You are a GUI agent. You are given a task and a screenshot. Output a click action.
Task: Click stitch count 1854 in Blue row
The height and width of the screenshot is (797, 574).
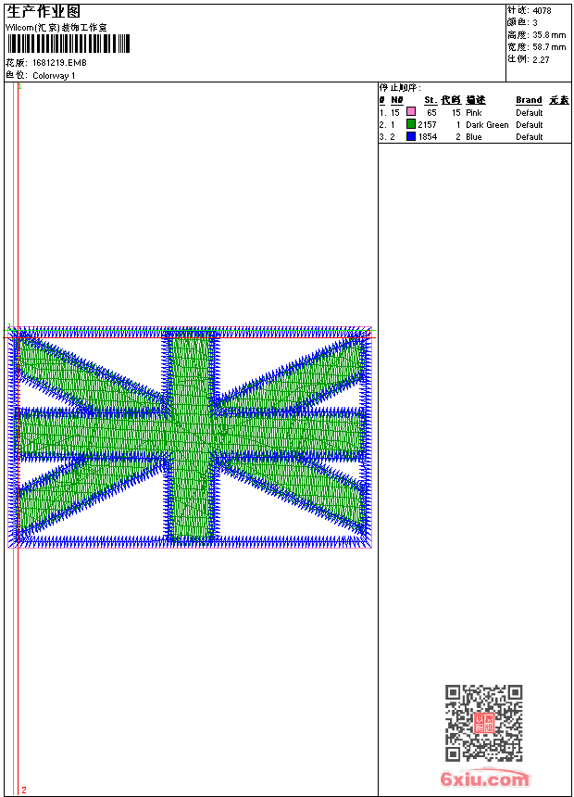(428, 137)
